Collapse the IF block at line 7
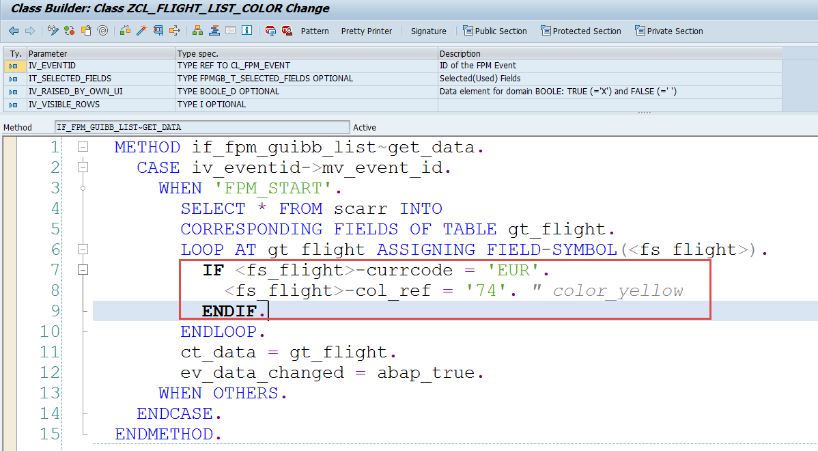This screenshot has height=451, width=818. (83, 269)
